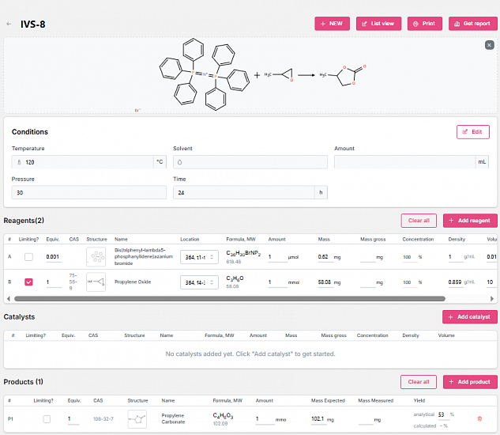Click the Get report button

[x=469, y=24]
